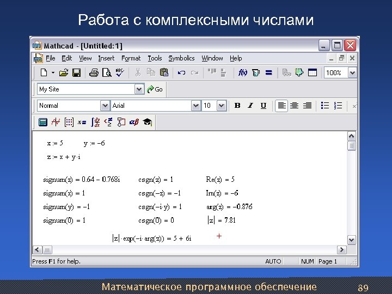Open the dropdown arrow beside the New document icon
The image size is (392, 294).
point(53,73)
